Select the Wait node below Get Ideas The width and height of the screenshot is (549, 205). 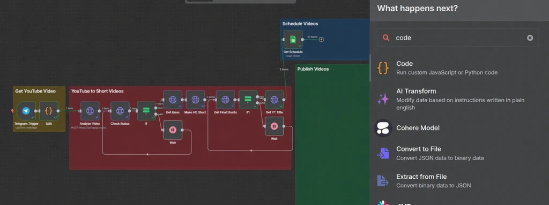coord(173,130)
